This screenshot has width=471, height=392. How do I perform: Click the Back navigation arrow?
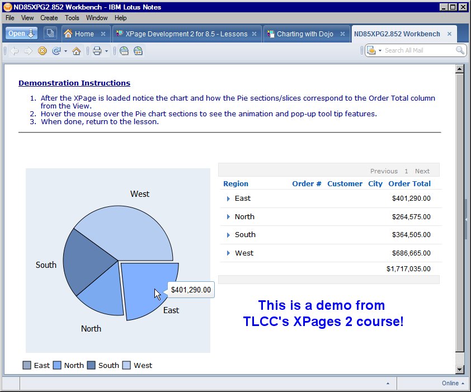[15, 51]
